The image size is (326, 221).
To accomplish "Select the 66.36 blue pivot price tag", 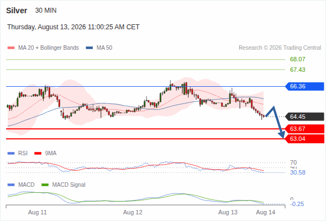I will pos(304,86).
